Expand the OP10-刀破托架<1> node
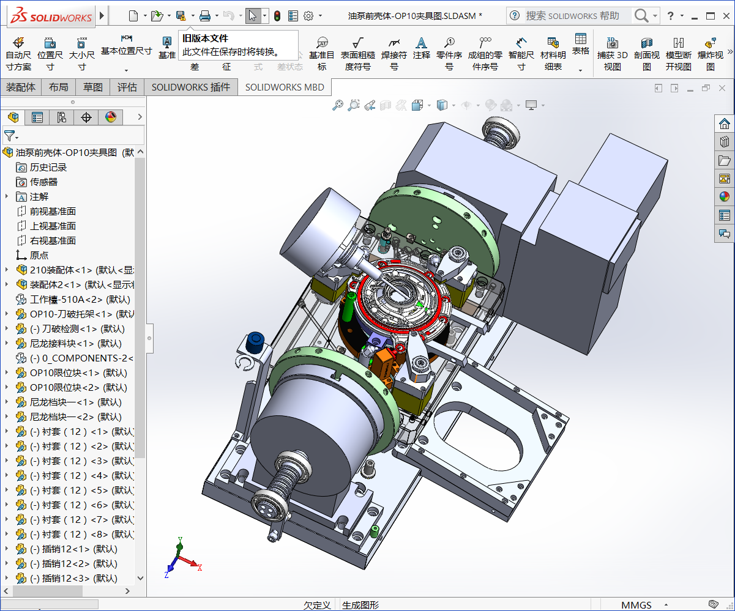 pyautogui.click(x=7, y=314)
